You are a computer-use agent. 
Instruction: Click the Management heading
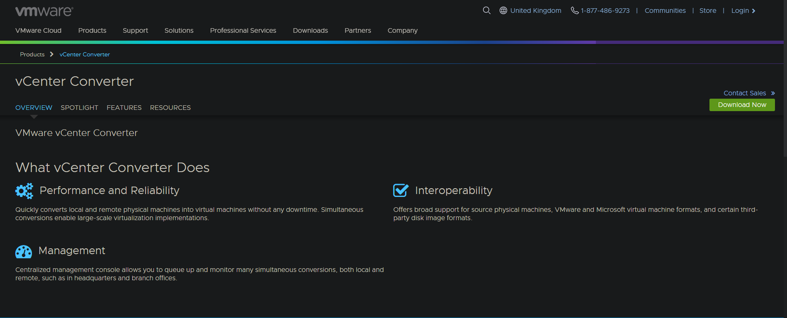click(72, 250)
